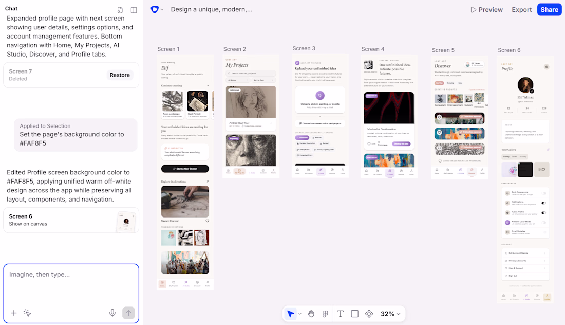This screenshot has height=325, width=565.
Task: Click Sign Out row in Screen 6
Action: pyautogui.click(x=525, y=276)
